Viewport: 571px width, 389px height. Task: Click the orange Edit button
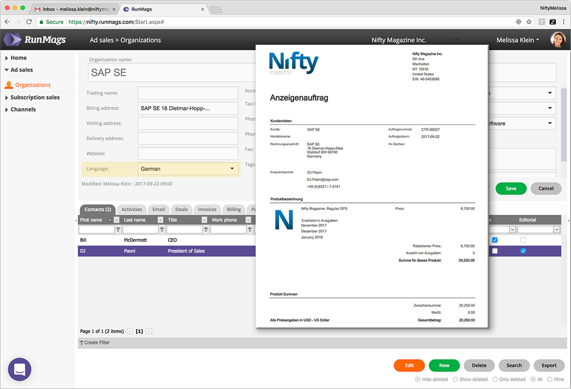coord(409,365)
